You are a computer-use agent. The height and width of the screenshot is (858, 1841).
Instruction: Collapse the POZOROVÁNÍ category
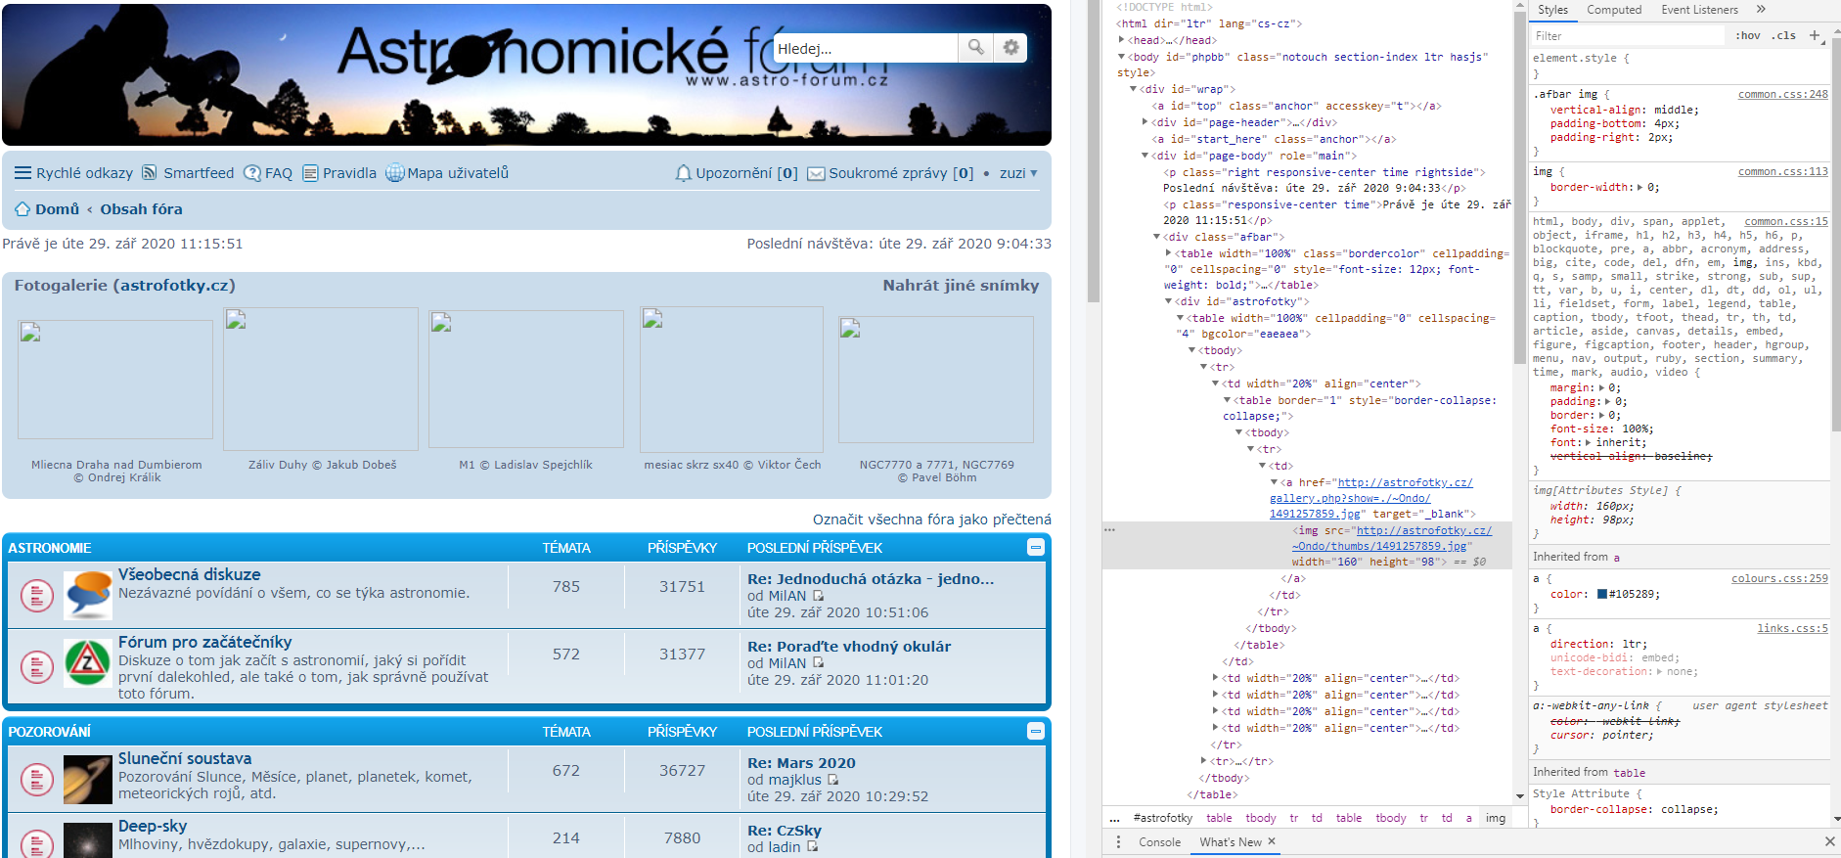point(1036,731)
